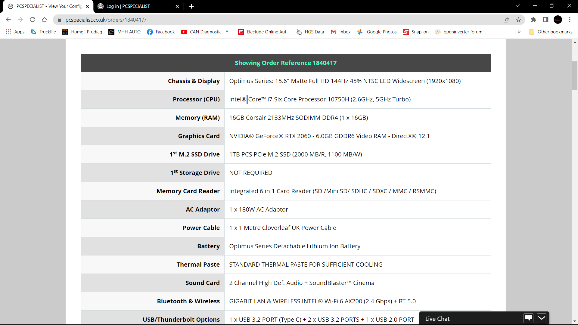Reload the current page
Viewport: 578px width, 325px height.
click(33, 20)
